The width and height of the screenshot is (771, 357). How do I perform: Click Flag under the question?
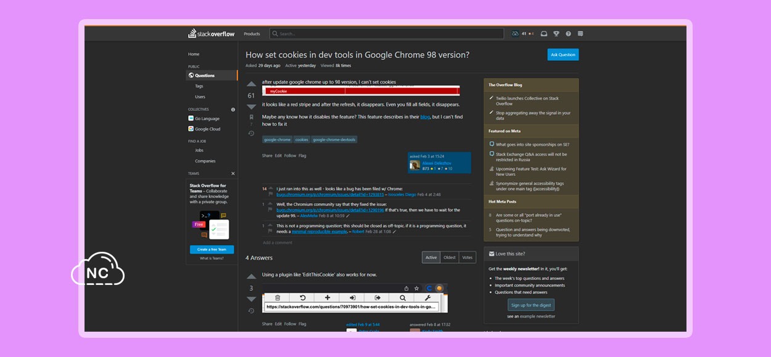[302, 156]
